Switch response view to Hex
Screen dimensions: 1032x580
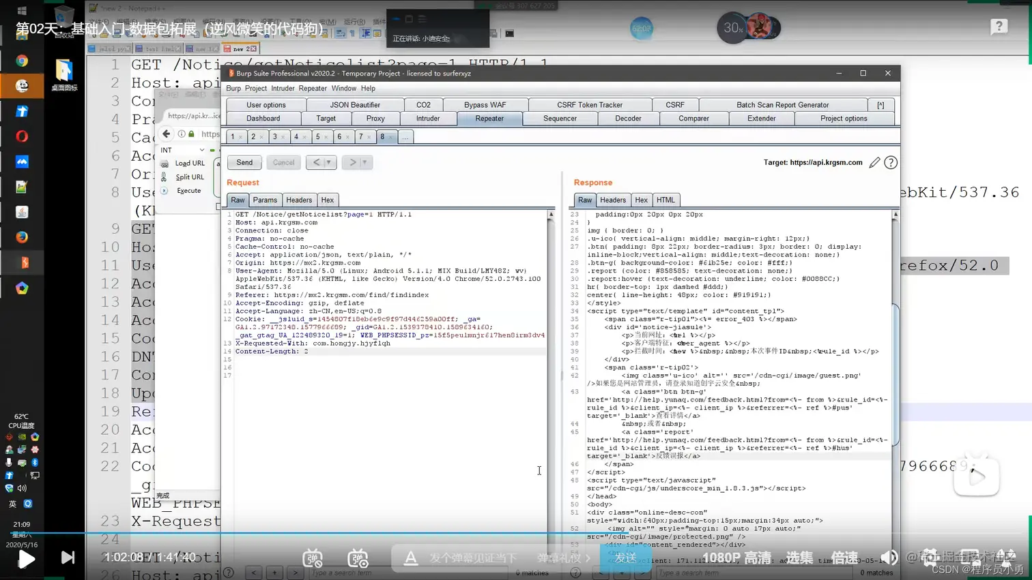[641, 200]
